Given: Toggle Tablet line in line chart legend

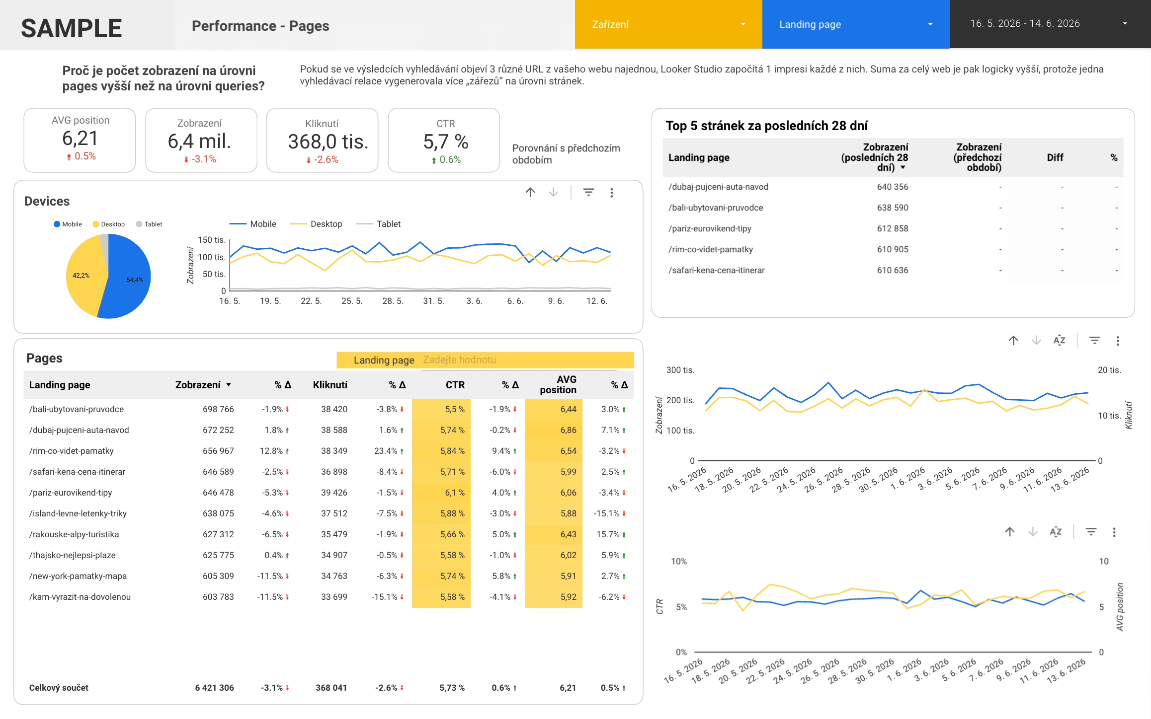Looking at the screenshot, I should coord(378,224).
